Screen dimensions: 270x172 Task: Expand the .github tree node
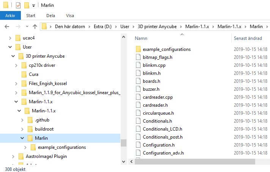click(22, 120)
